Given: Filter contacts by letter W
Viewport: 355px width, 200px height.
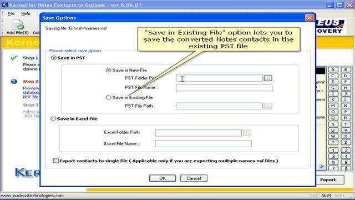Looking at the screenshot, I should coord(333,137).
